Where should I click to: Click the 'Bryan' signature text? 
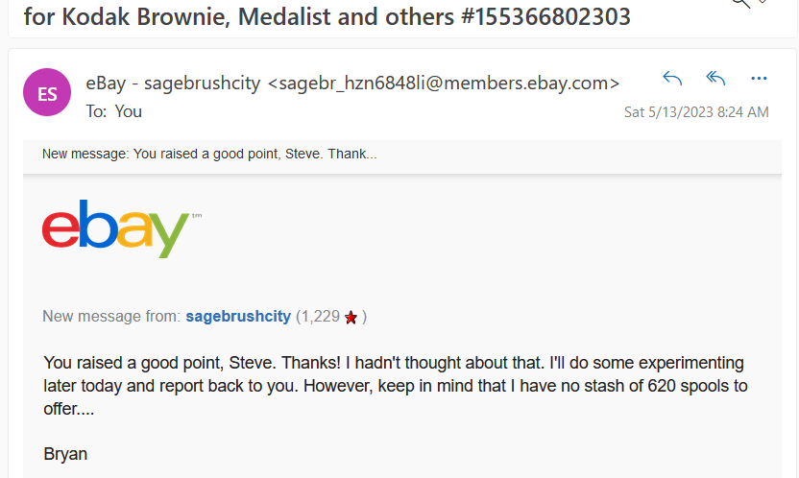65,453
